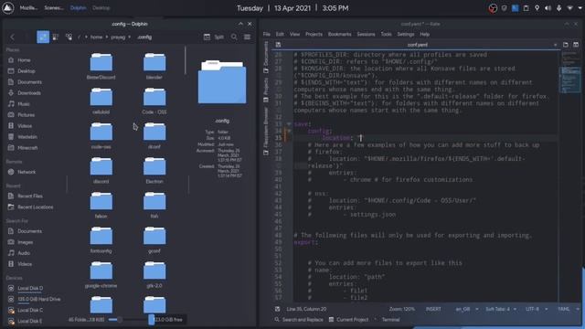
Task: Open Kate's tab list dropdown arrow
Action: tap(556, 45)
